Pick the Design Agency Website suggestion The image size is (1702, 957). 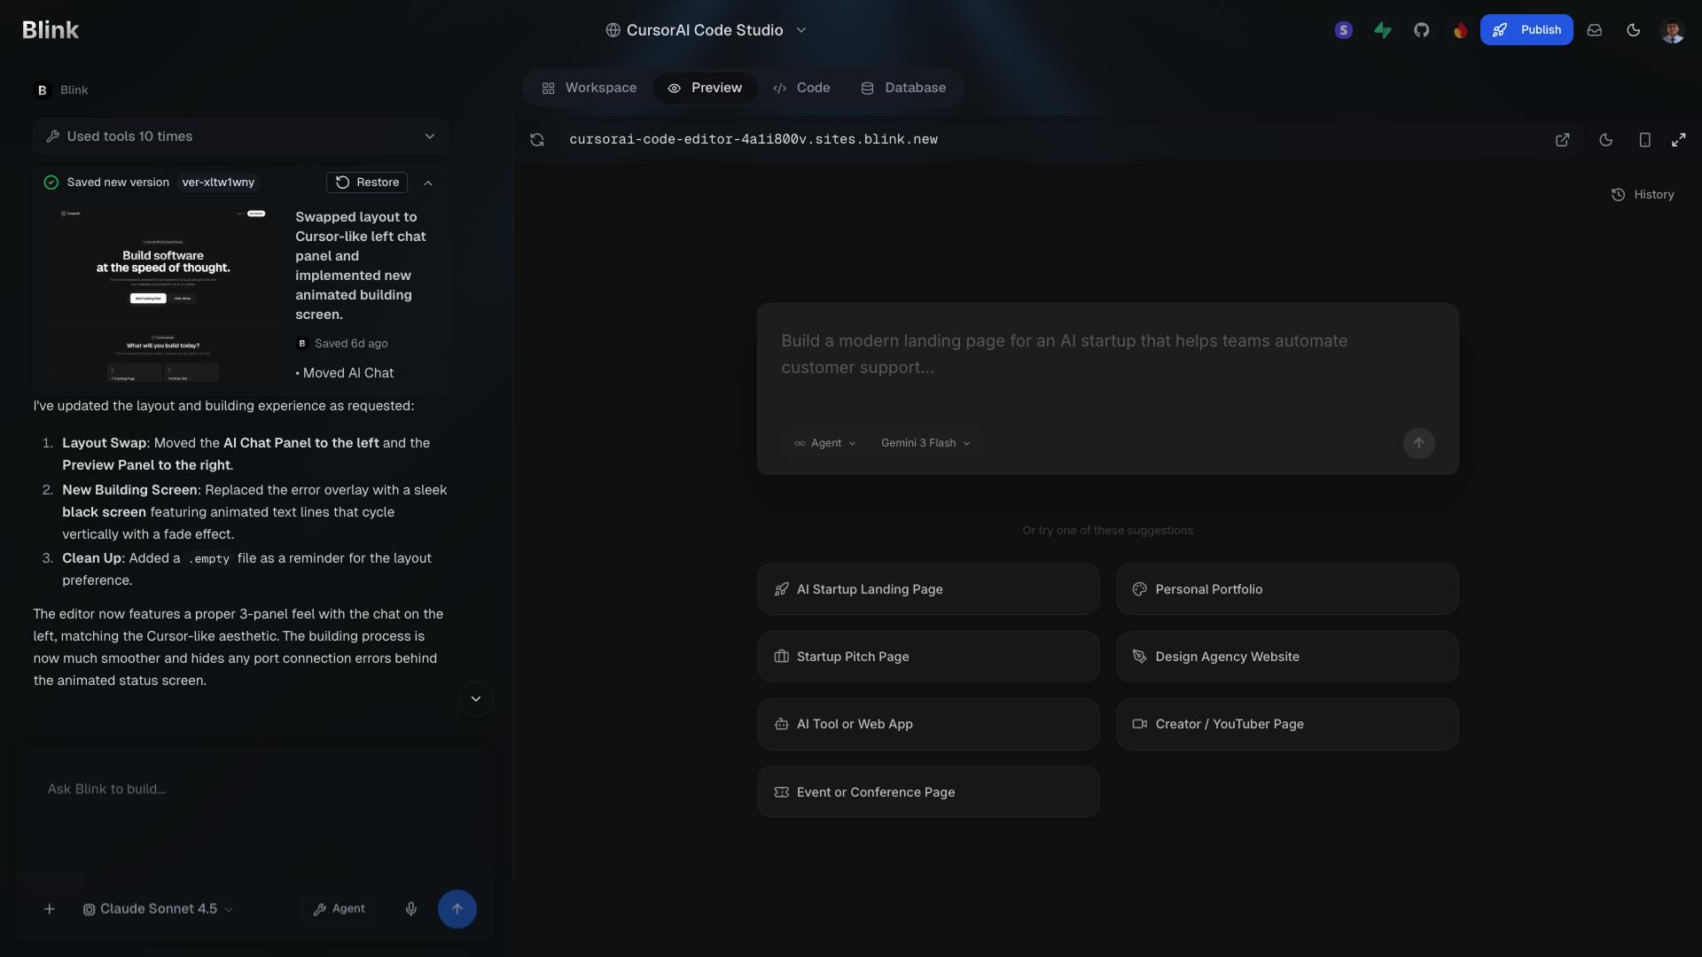point(1287,657)
